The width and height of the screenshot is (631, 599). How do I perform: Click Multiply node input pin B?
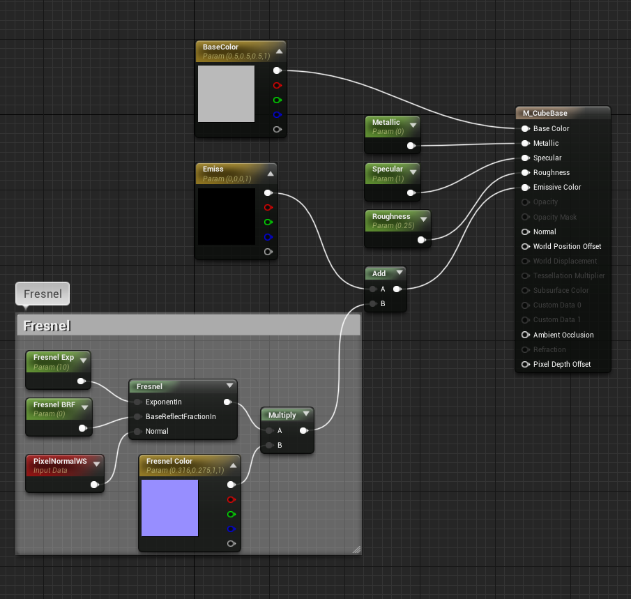(x=270, y=445)
